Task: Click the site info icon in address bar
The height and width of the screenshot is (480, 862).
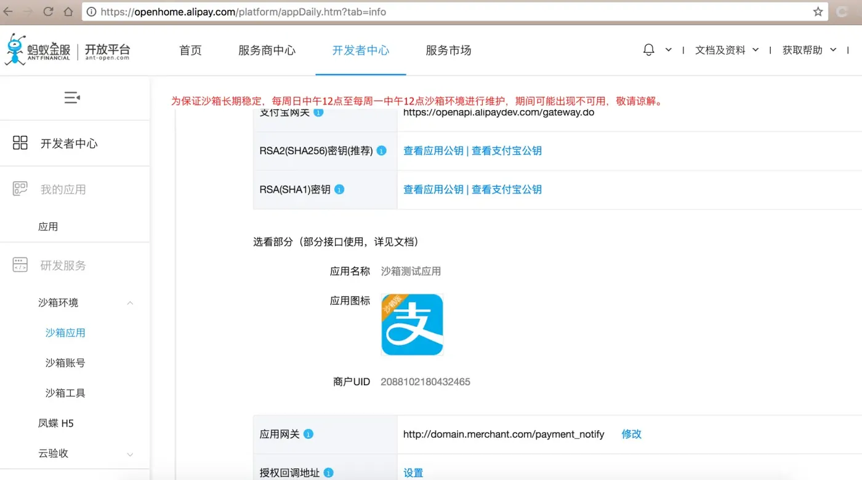Action: tap(92, 12)
